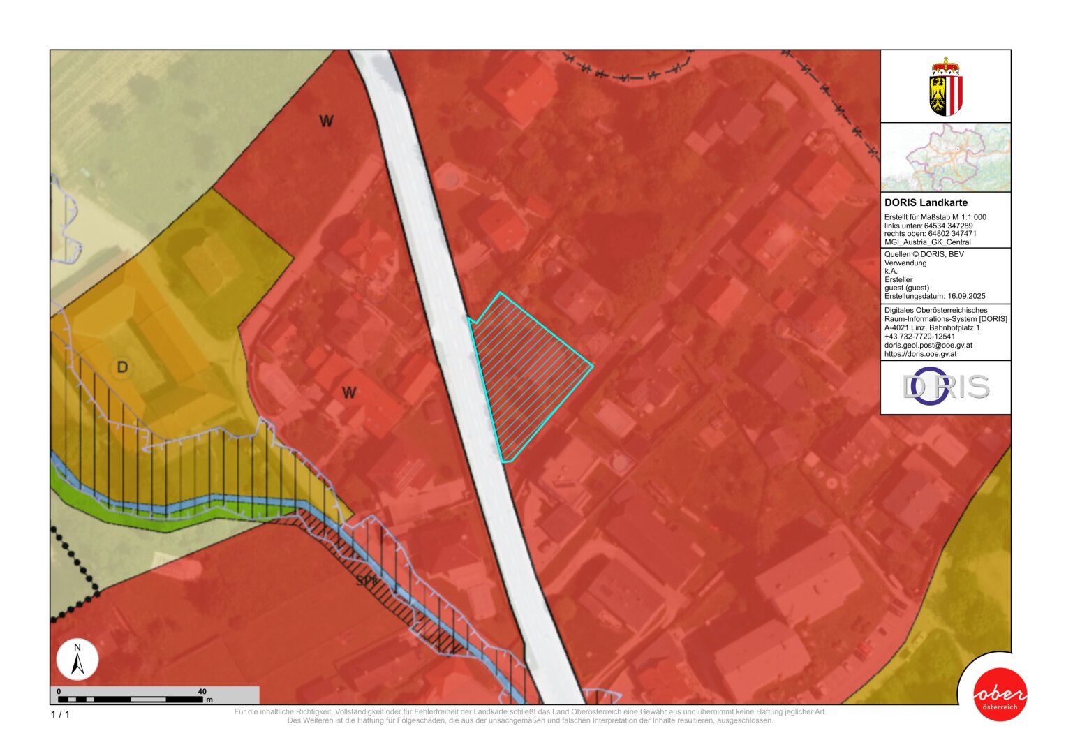Image resolution: width=1066 pixels, height=754 pixels.
Task: Click the phone number +43 732-7720-12541
Action: click(x=919, y=337)
